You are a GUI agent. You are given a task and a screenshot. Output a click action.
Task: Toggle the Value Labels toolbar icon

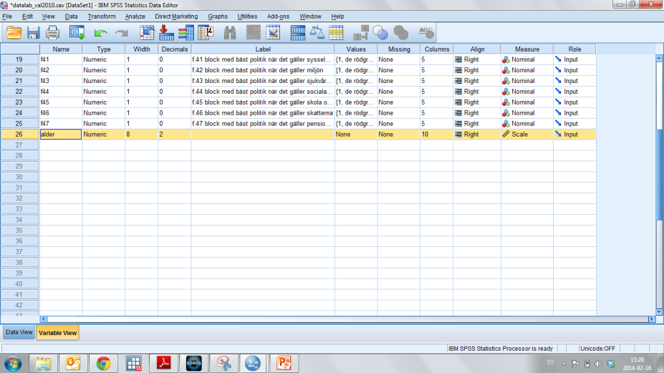(x=361, y=33)
